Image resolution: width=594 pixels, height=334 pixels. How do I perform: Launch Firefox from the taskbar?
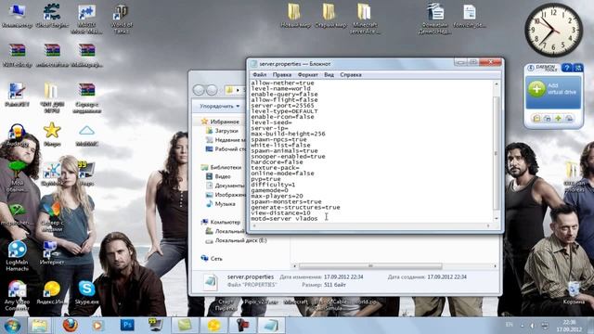[x=71, y=326]
